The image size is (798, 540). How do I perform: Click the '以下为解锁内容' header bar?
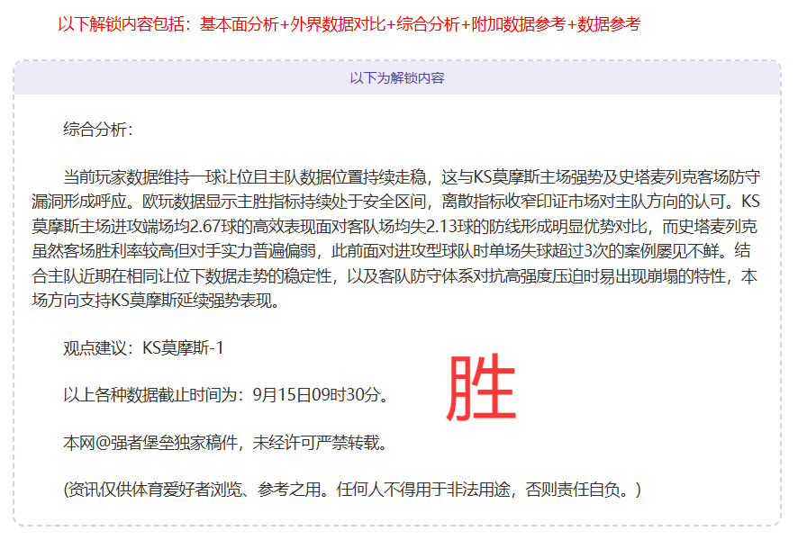click(x=397, y=77)
